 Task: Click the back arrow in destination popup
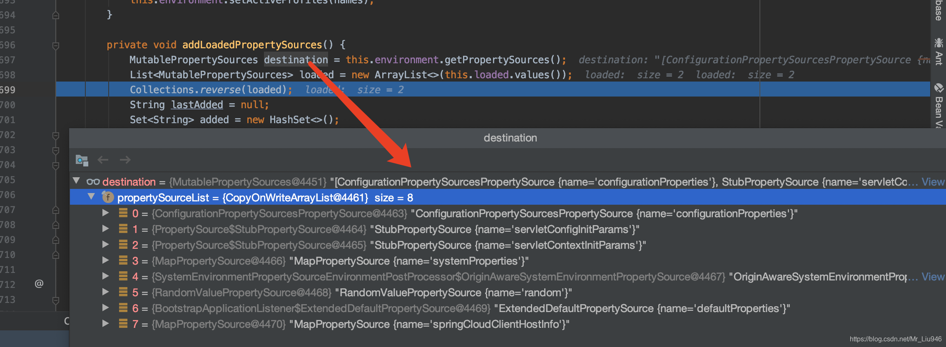103,160
